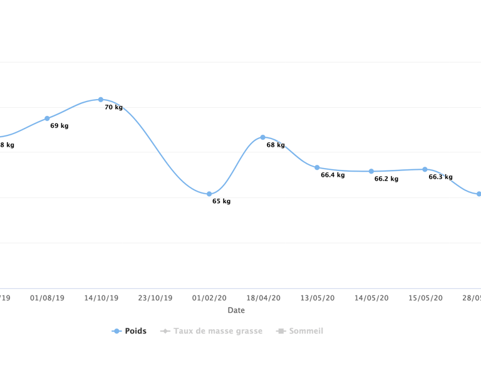
Task: Toggle the Poids series in legend
Action: [129, 331]
